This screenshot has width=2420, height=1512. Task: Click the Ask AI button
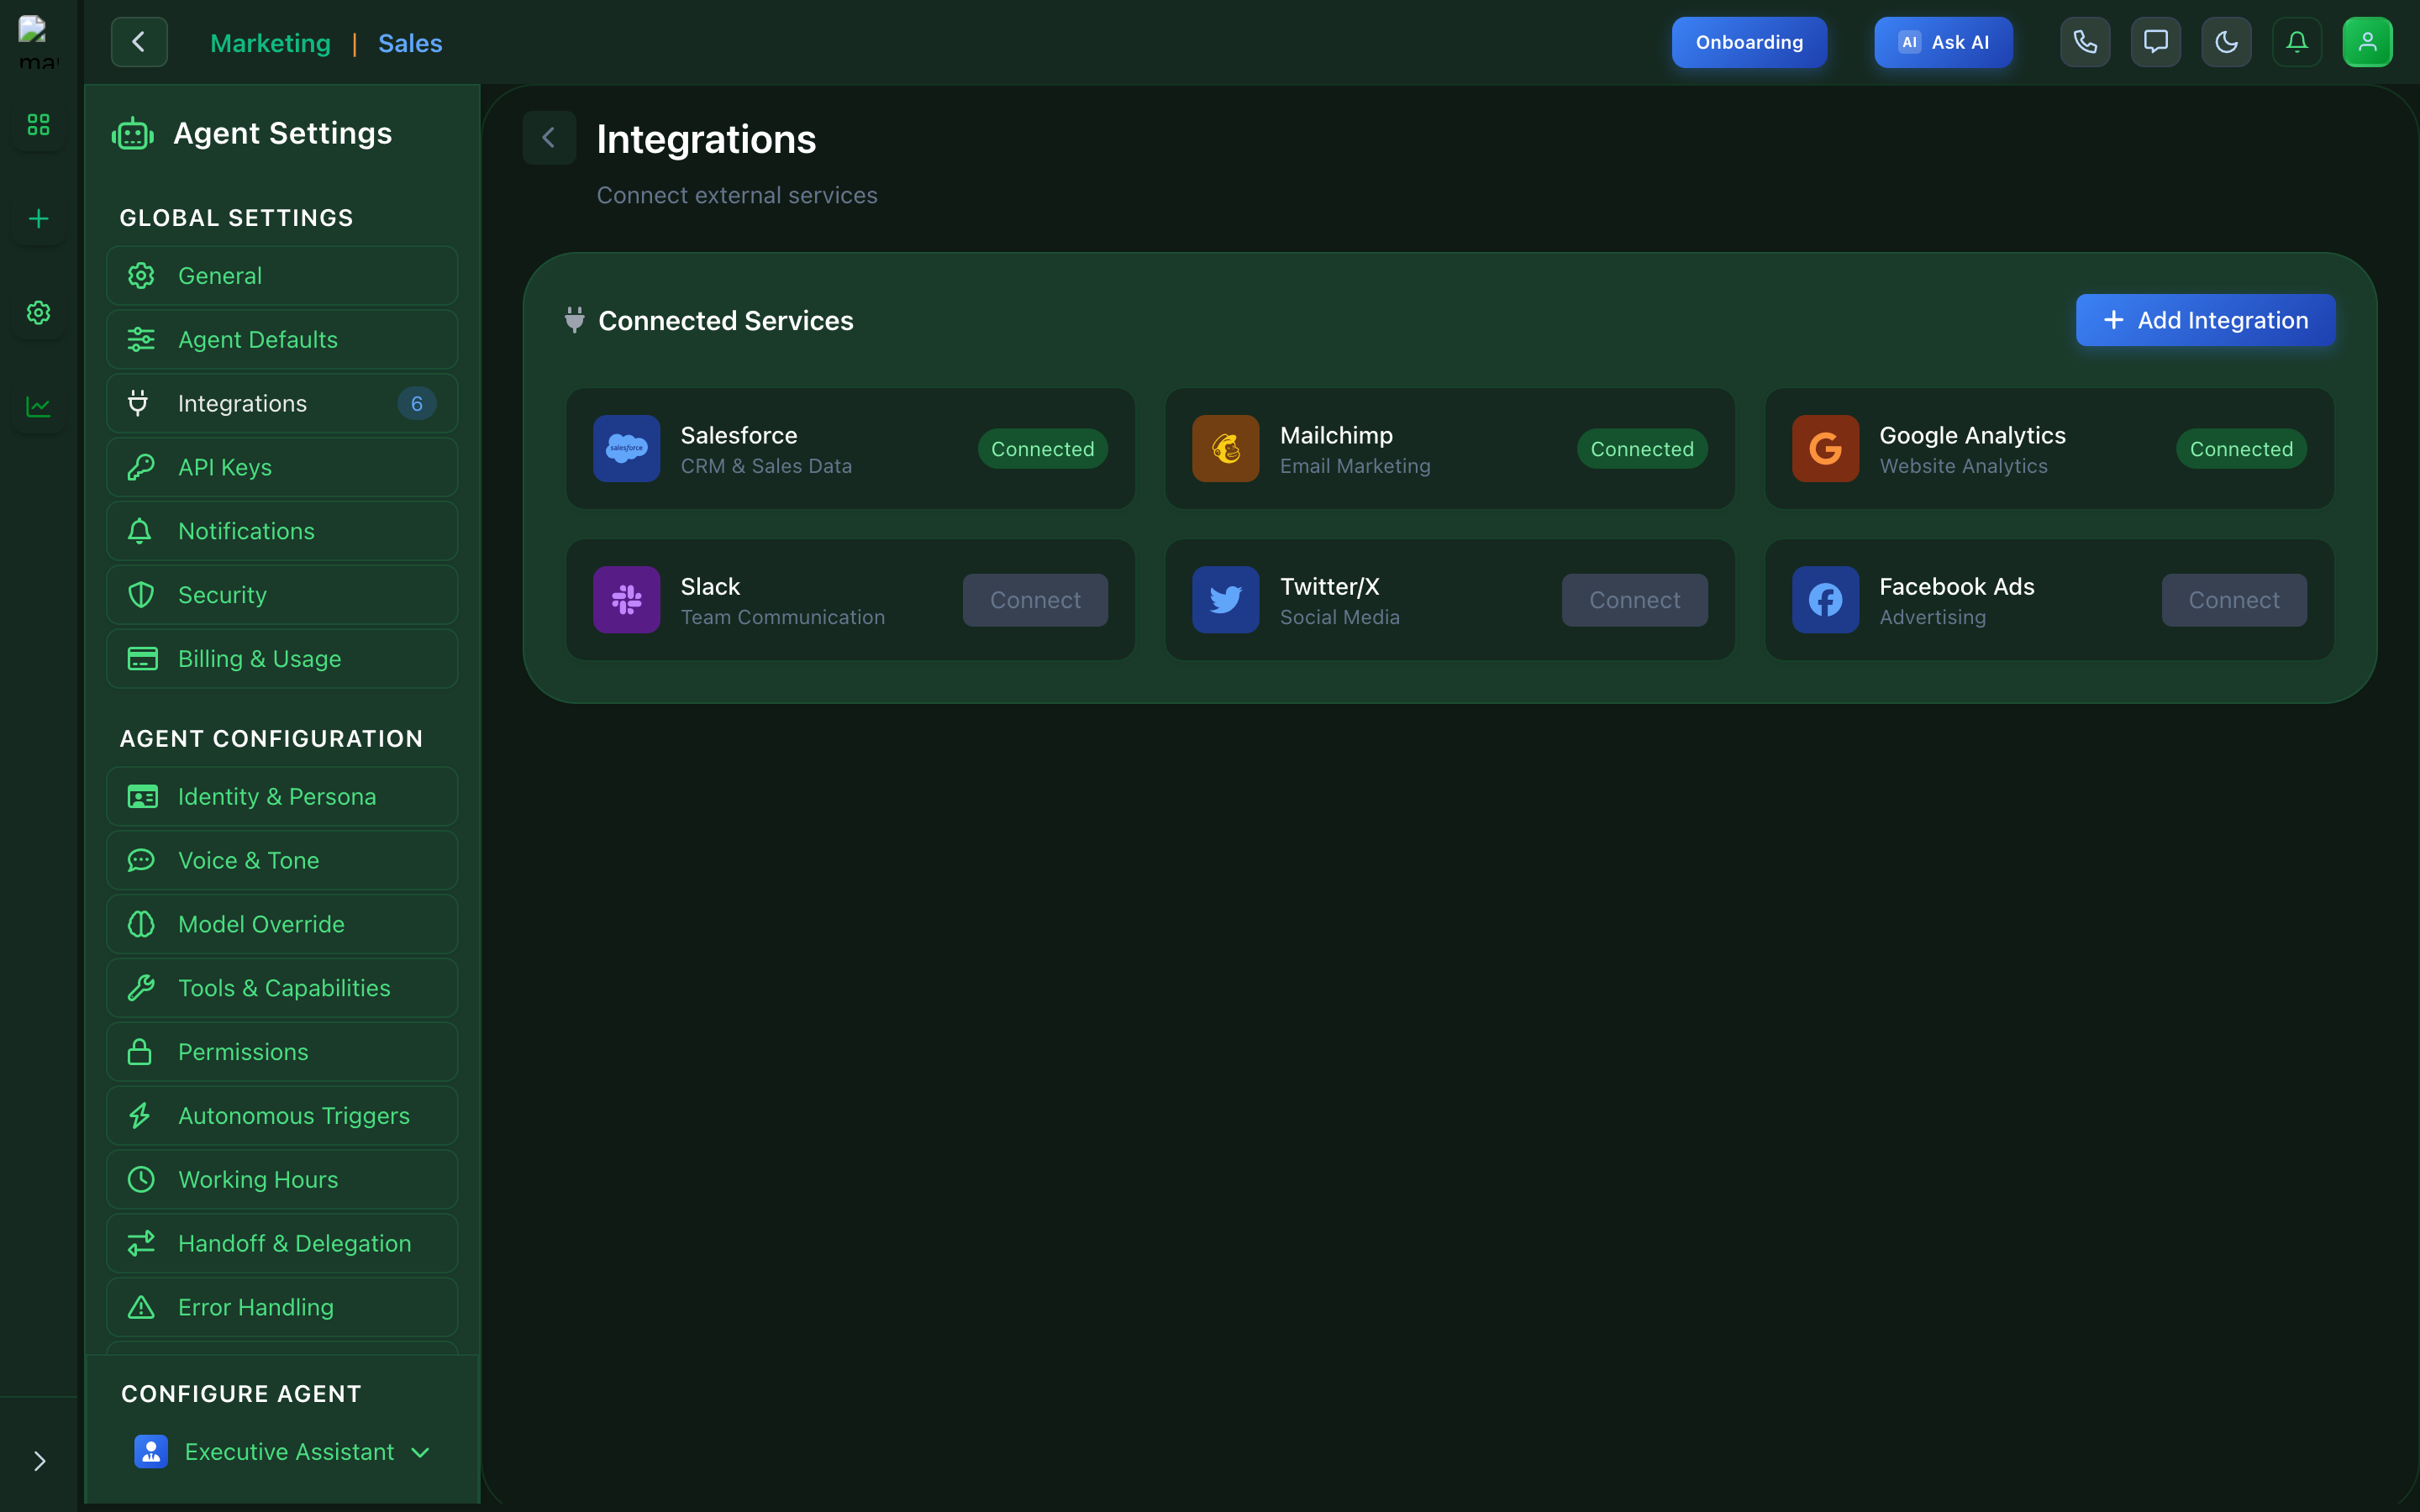pos(1943,42)
